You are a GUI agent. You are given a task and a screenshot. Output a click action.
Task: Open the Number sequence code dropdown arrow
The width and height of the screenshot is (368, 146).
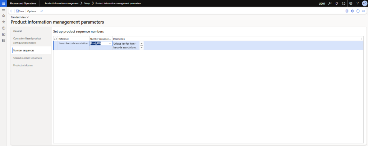110,44
